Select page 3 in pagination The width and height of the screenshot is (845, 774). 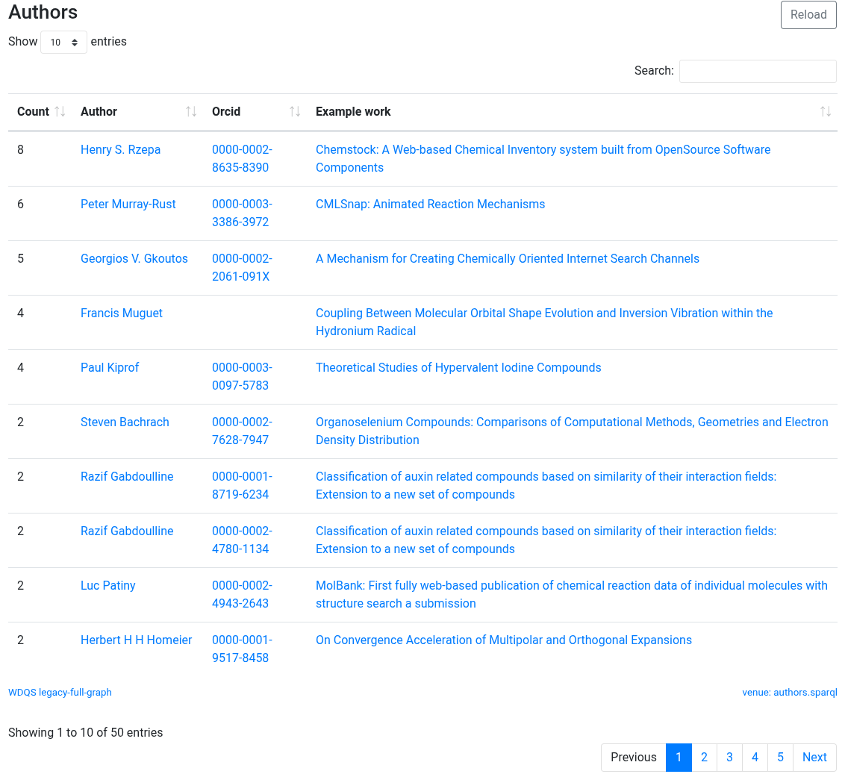point(729,758)
